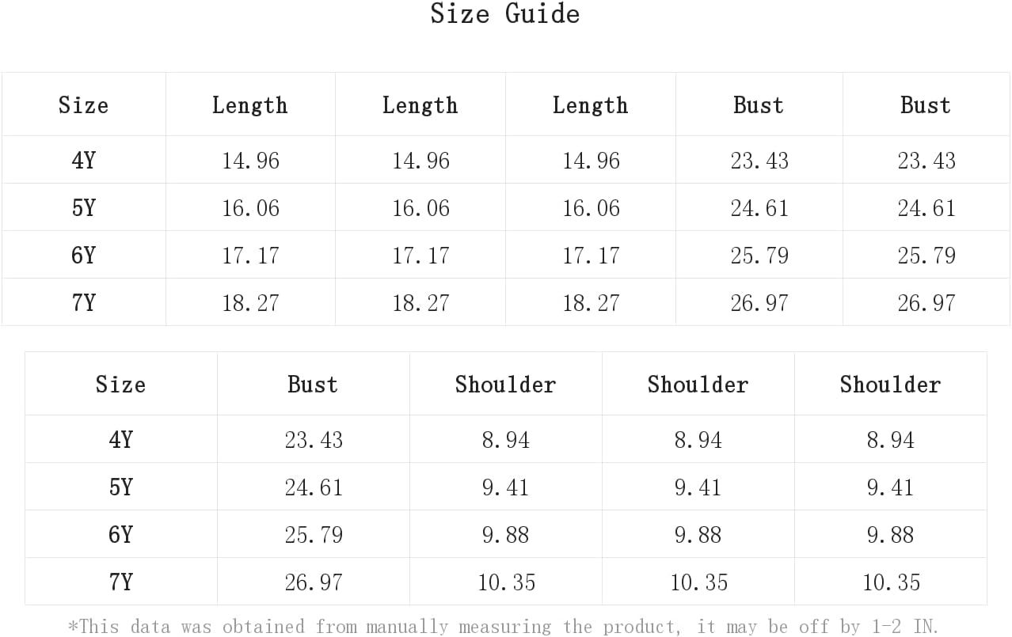This screenshot has height=637, width=1012.
Task: Click 14.96 in the first Length column
Action: 250,161
